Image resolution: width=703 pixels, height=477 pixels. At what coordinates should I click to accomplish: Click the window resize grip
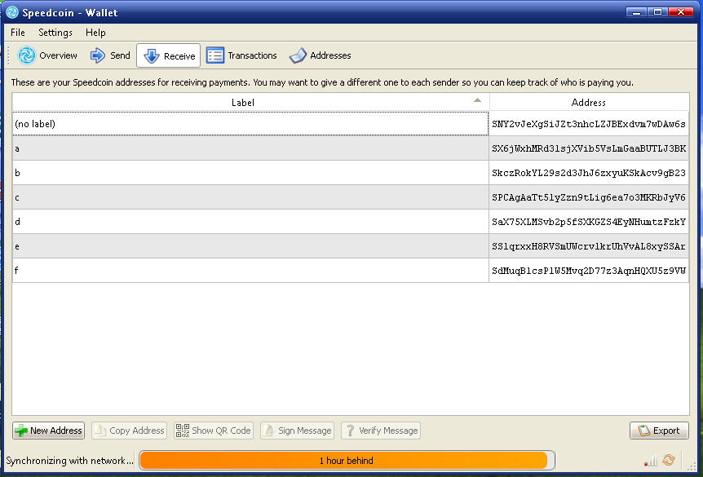[692, 466]
